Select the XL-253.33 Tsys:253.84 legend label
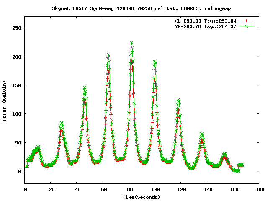Image resolution: width=268 pixels, height=201 pixels. coord(206,21)
